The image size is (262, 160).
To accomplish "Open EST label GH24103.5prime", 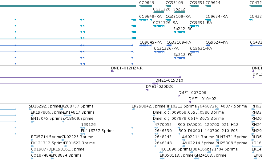I will pos(210,155).
